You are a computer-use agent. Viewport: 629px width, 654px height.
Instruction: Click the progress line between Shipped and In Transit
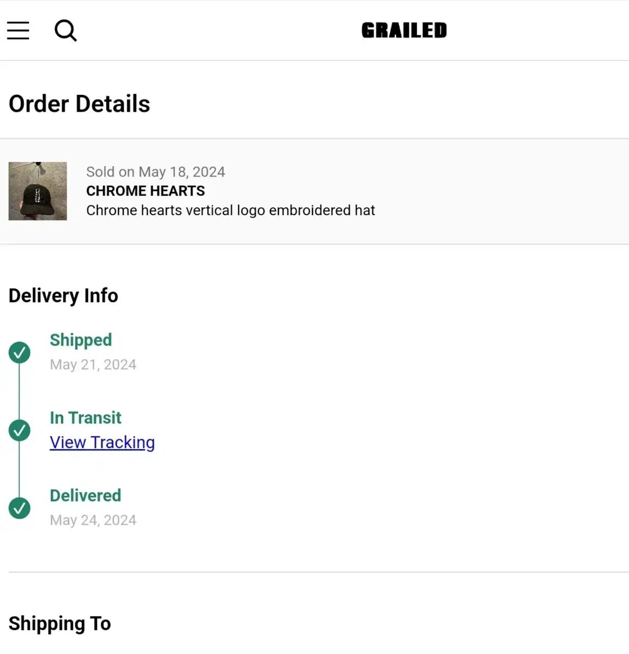click(20, 391)
